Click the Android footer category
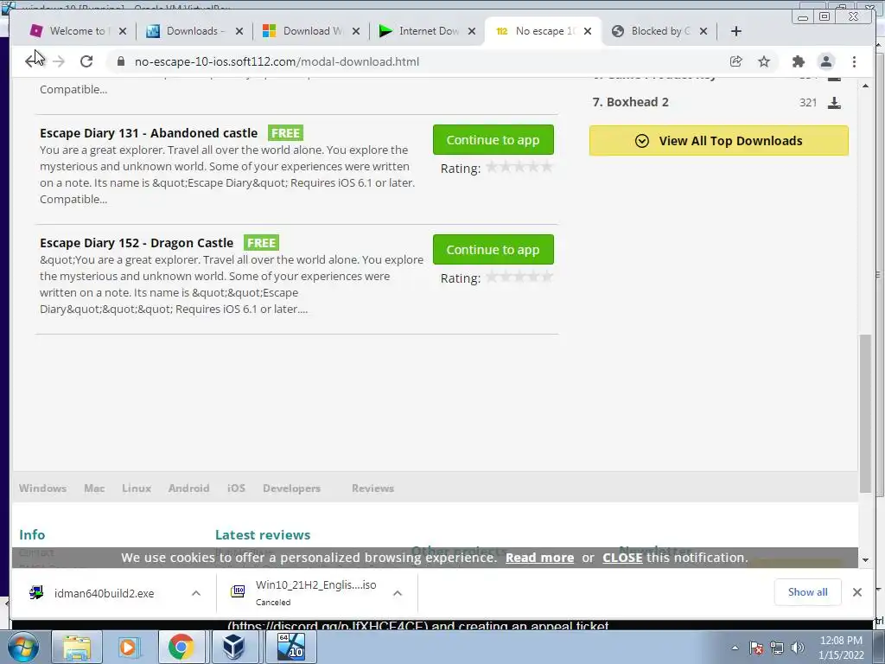This screenshot has height=664, width=885. 188,488
